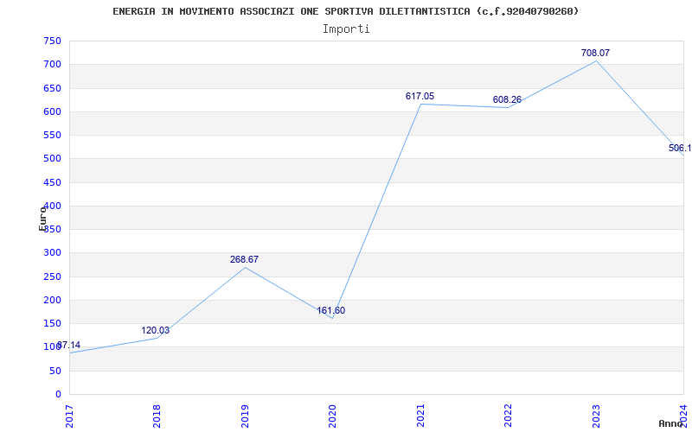Screen dimensions: 692x432
Task: Click the x-axis year 2018
Action: [x=157, y=416]
